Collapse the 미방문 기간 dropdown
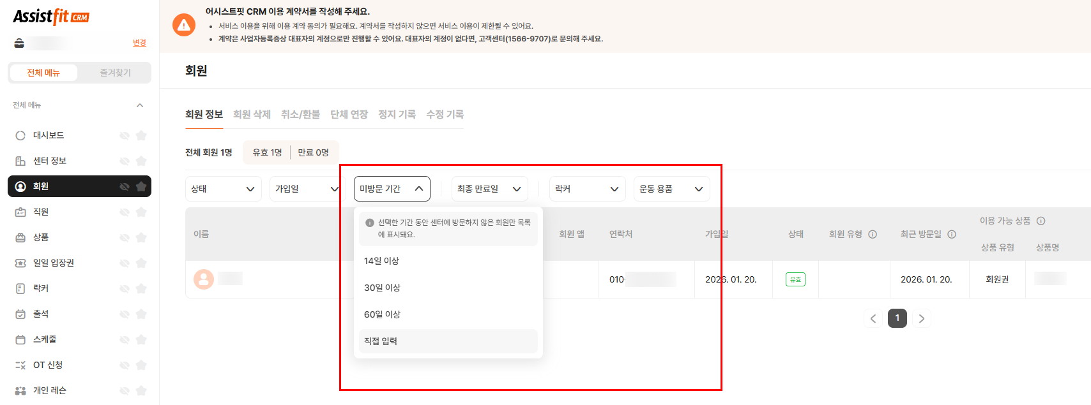 tap(392, 189)
